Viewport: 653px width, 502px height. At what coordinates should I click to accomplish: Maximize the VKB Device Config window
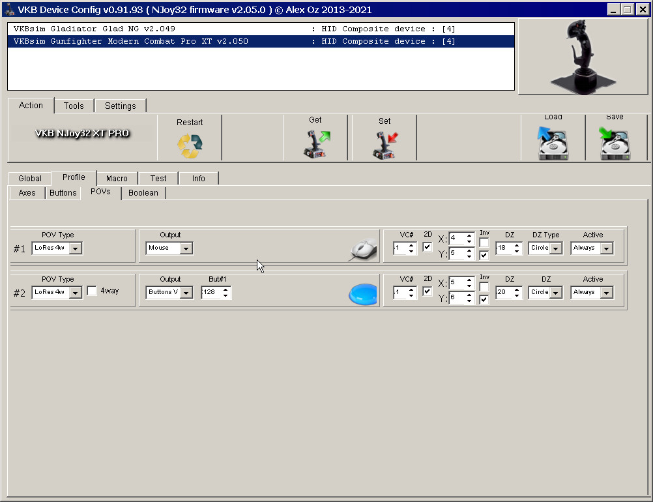tap(627, 9)
